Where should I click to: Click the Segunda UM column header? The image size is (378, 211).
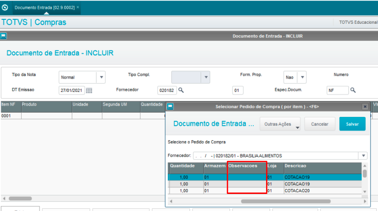(121, 107)
